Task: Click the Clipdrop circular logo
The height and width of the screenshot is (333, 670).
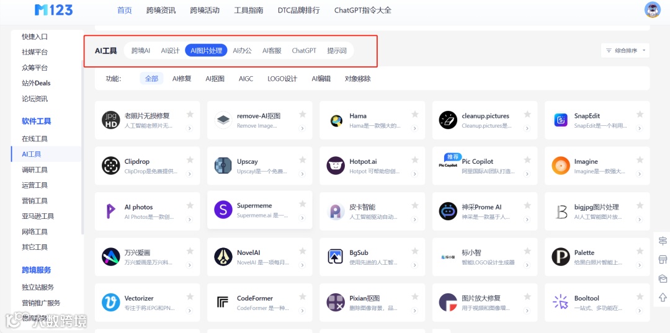Action: tap(110, 166)
